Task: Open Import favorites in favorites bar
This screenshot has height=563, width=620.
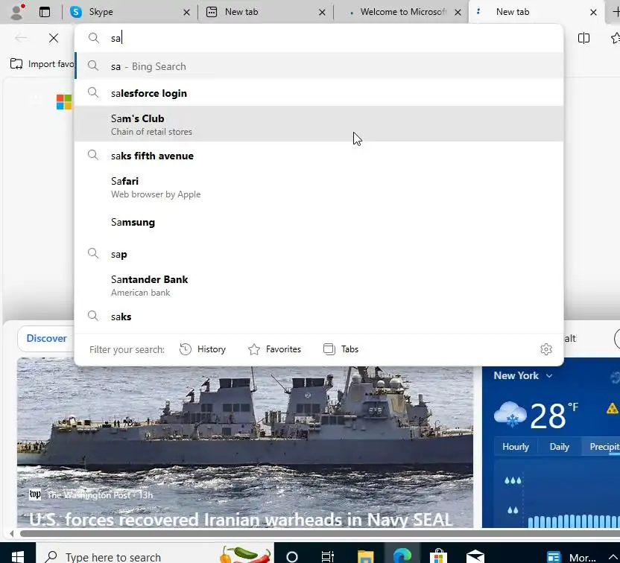Action: point(42,63)
